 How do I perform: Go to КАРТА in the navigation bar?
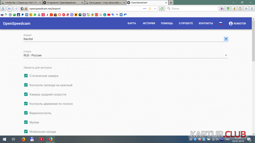[132, 23]
